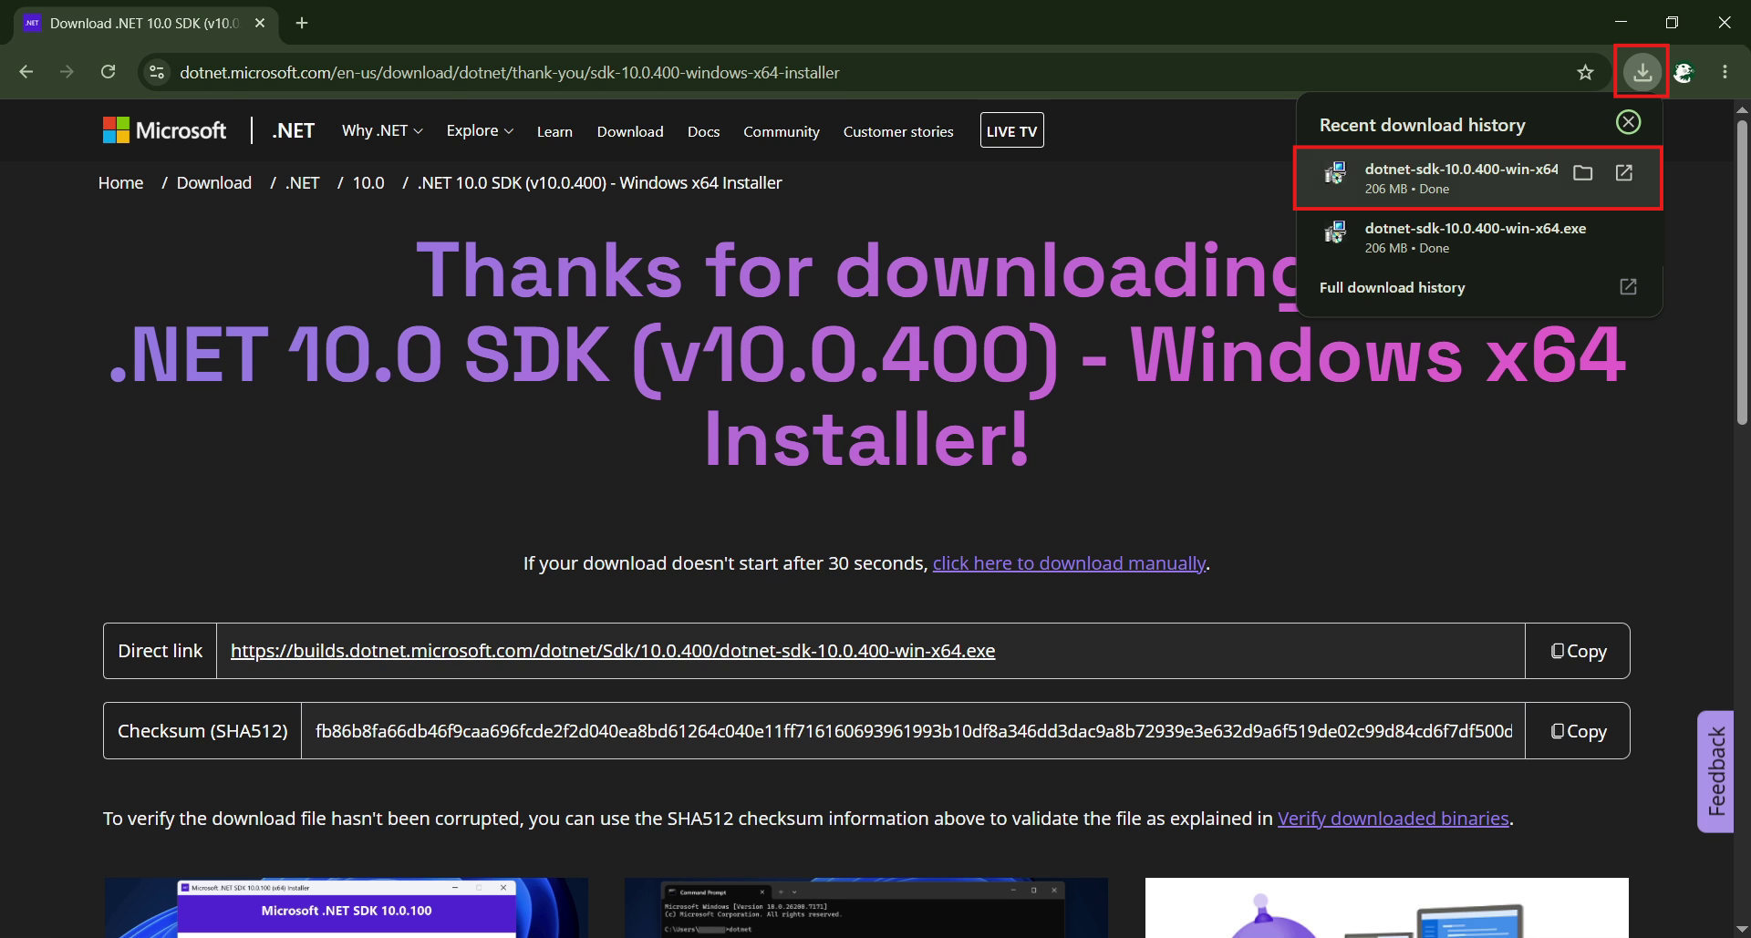
Task: Copy the Direct link
Action: click(x=1578, y=651)
